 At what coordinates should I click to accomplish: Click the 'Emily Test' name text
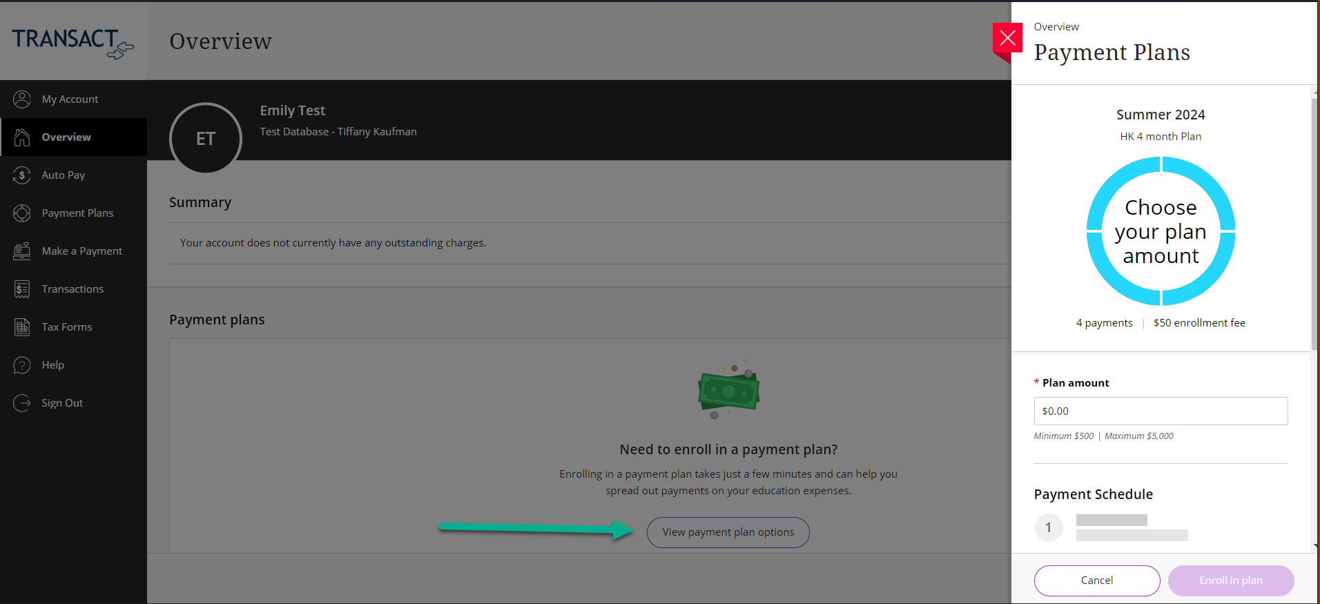pyautogui.click(x=293, y=110)
